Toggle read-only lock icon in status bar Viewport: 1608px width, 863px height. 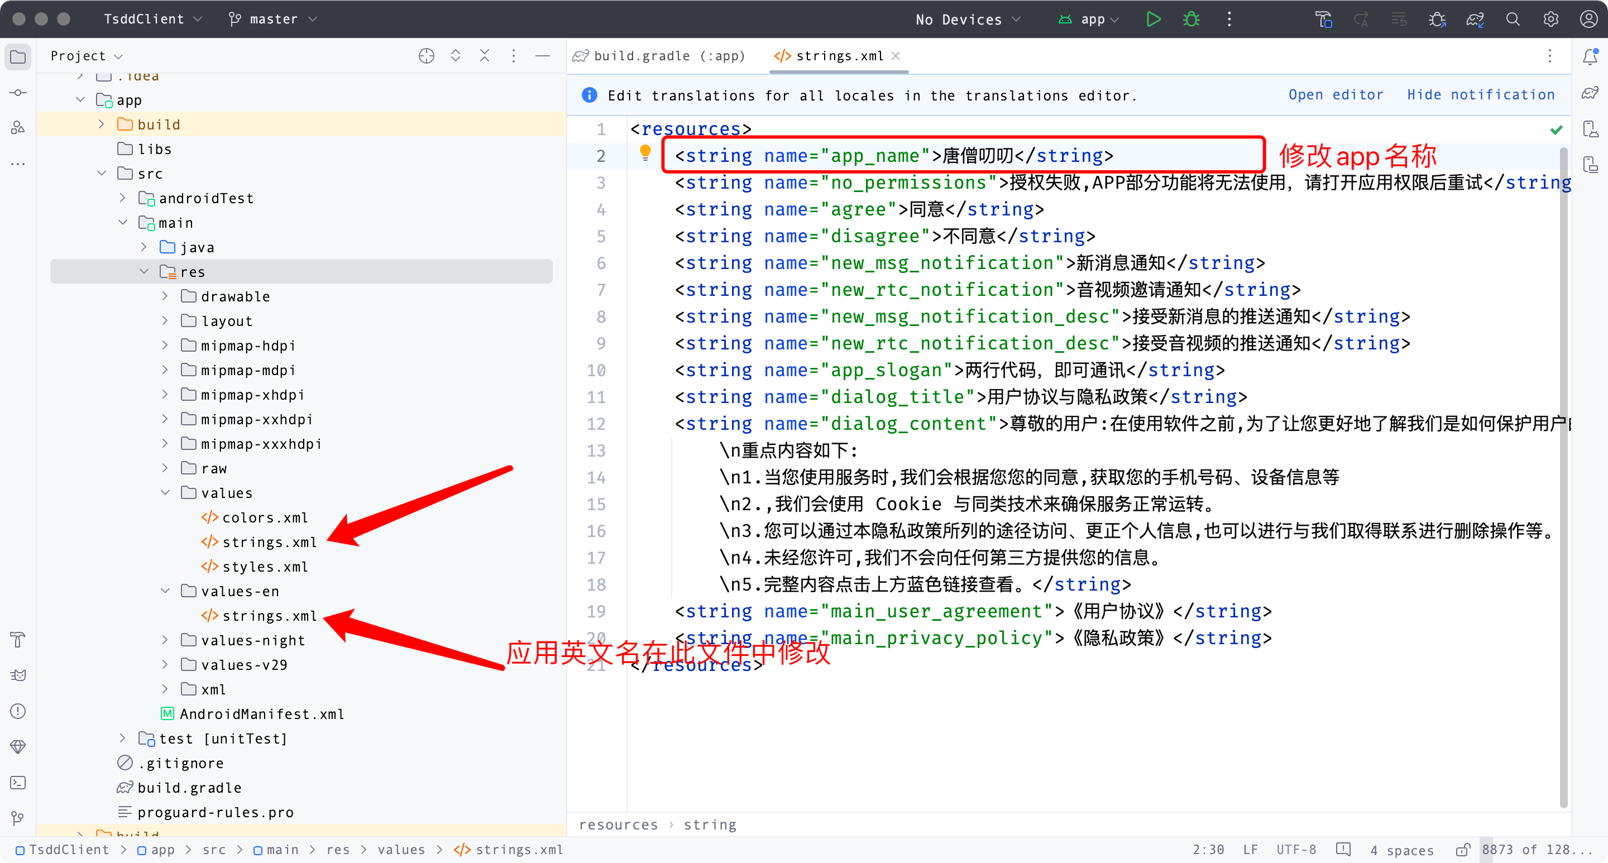(1463, 850)
